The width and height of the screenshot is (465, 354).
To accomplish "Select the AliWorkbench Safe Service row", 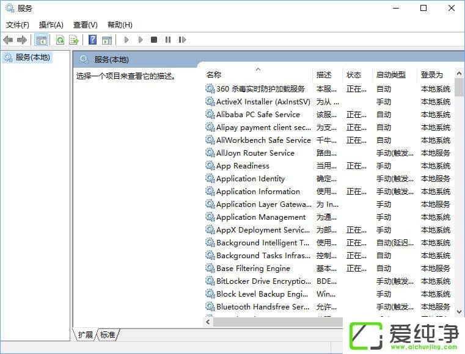I will 328,140.
